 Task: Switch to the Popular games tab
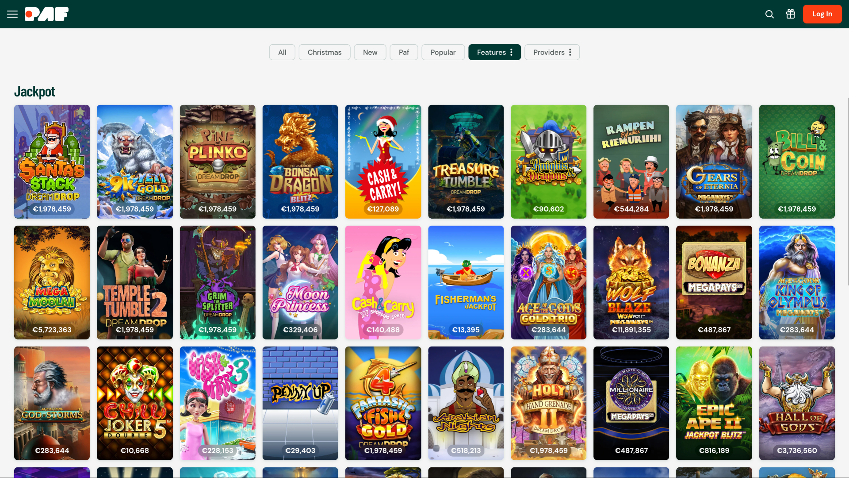point(443,52)
